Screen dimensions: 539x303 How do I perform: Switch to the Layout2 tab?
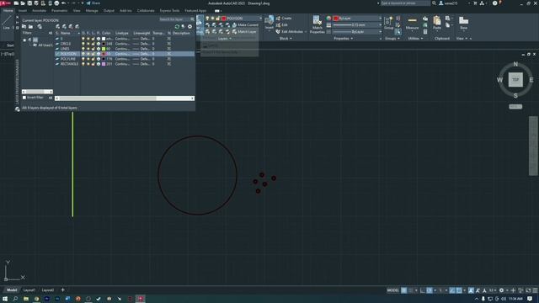48,290
